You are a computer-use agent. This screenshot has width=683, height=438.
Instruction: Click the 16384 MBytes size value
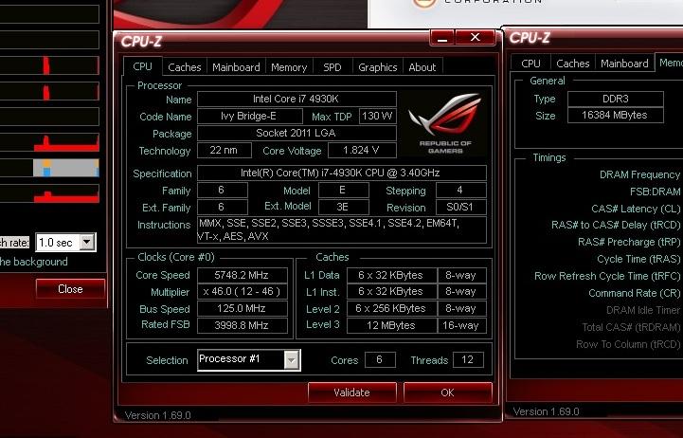coord(615,116)
